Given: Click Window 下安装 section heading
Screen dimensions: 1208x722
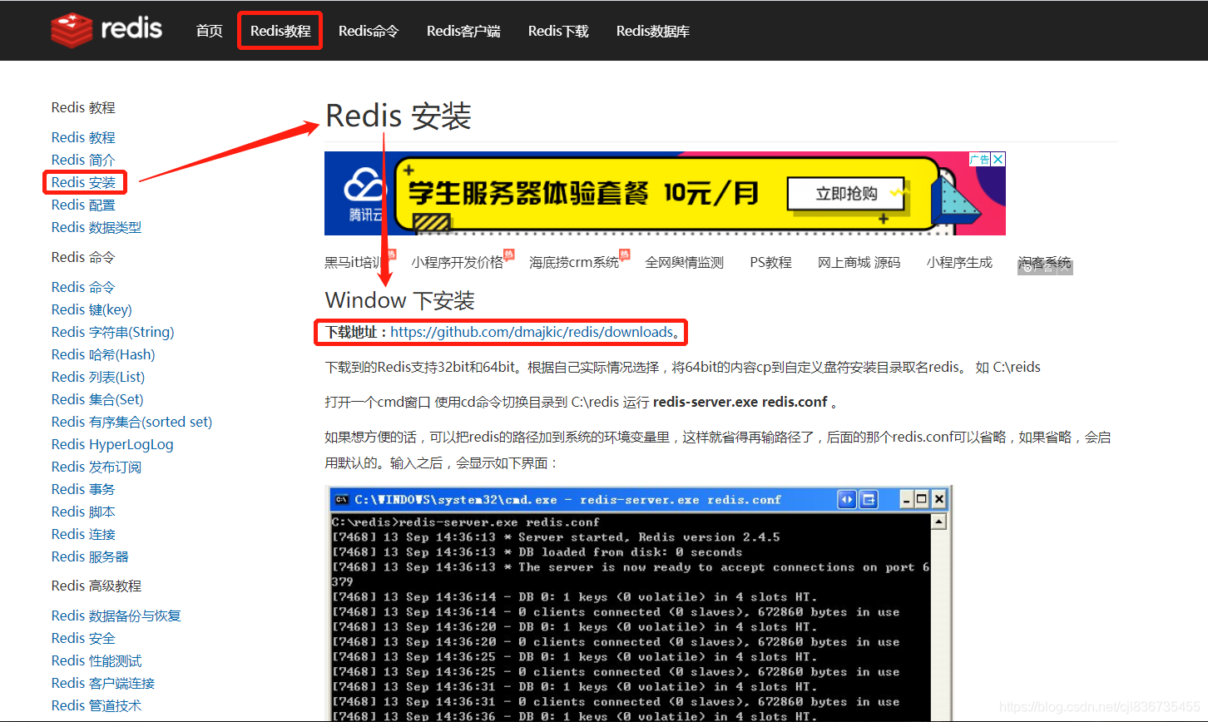Looking at the screenshot, I should [400, 300].
